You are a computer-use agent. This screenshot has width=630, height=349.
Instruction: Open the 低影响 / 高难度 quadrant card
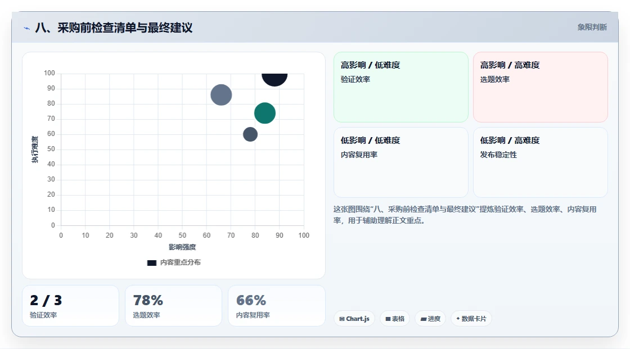click(x=541, y=162)
